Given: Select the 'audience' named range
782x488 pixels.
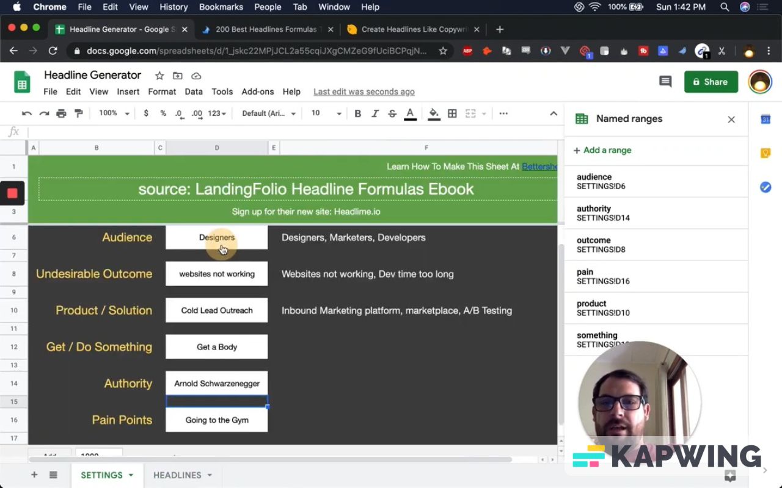Looking at the screenshot, I should (x=656, y=182).
